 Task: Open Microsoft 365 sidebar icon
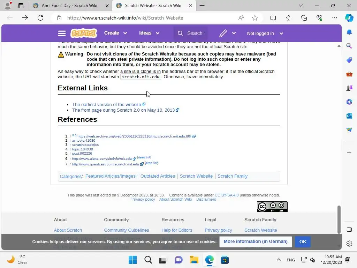349,102
